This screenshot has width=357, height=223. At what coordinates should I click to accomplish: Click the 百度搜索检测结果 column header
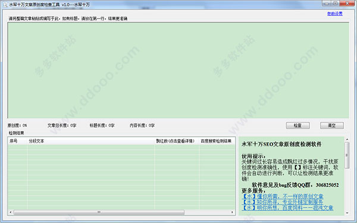217,141
